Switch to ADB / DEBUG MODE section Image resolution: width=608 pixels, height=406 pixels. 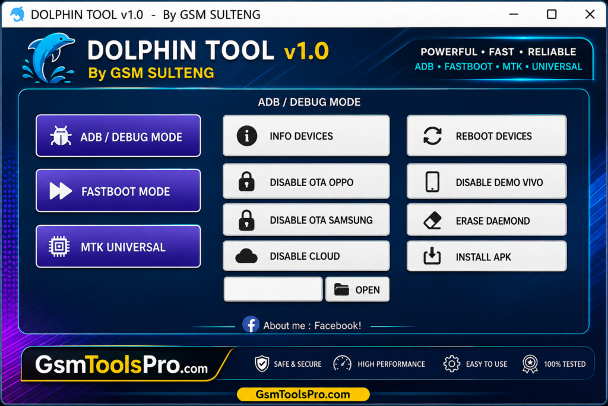(x=118, y=136)
